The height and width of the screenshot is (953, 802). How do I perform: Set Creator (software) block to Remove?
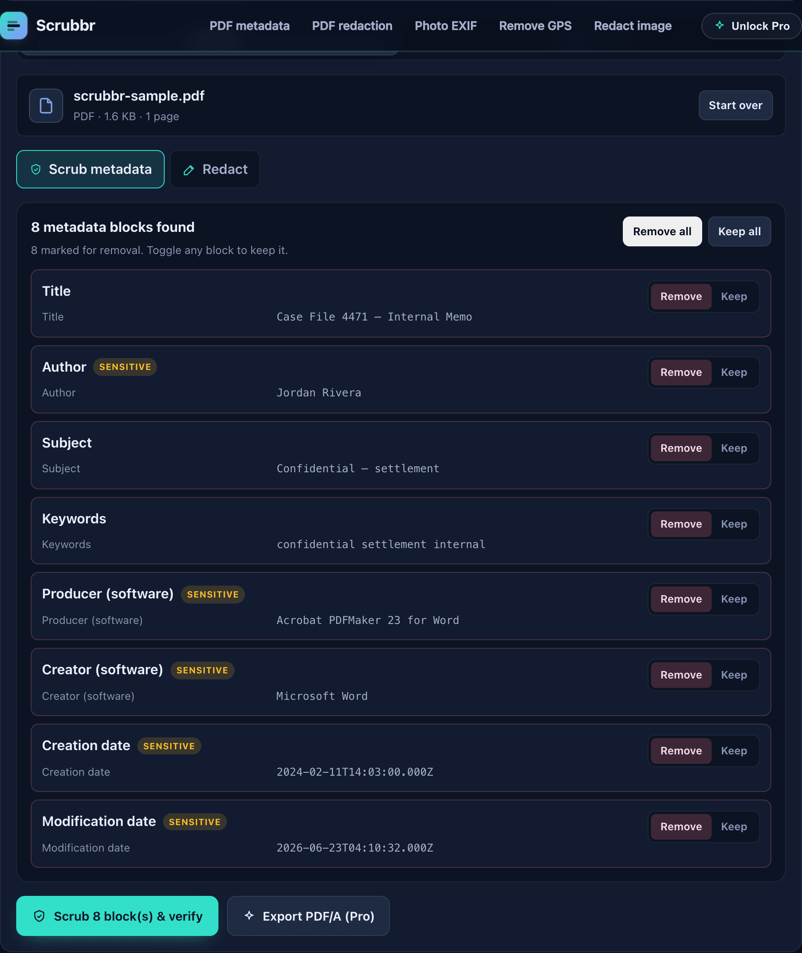click(x=680, y=675)
